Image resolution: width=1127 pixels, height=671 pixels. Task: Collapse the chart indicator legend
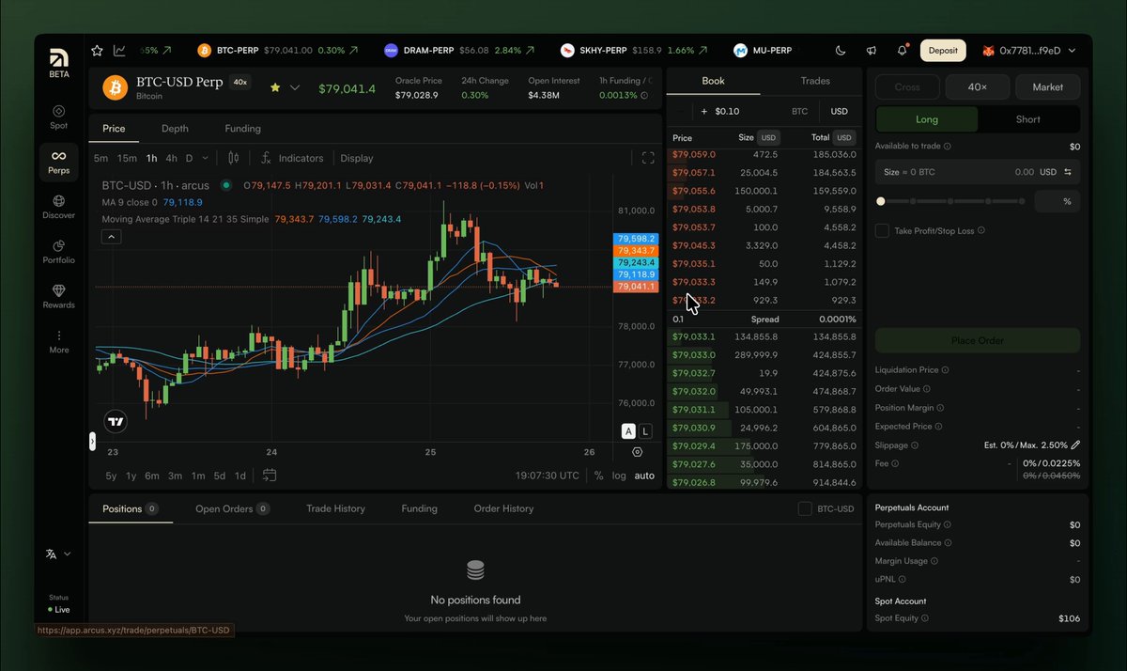click(111, 237)
